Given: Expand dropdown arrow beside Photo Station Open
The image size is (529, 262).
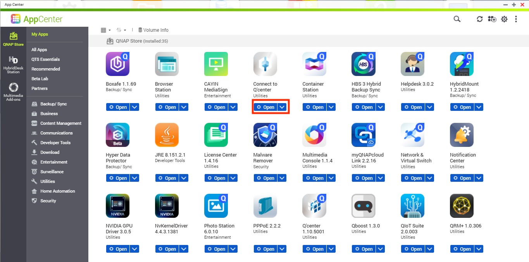Looking at the screenshot, I should (x=233, y=249).
